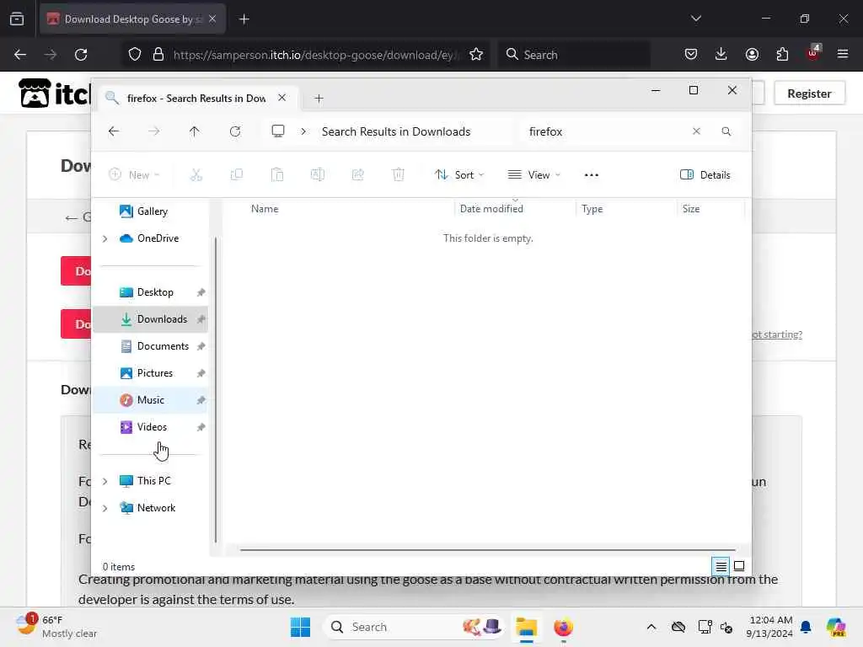Click Firefox icon in taskbar
The image size is (863, 647).
pyautogui.click(x=563, y=627)
